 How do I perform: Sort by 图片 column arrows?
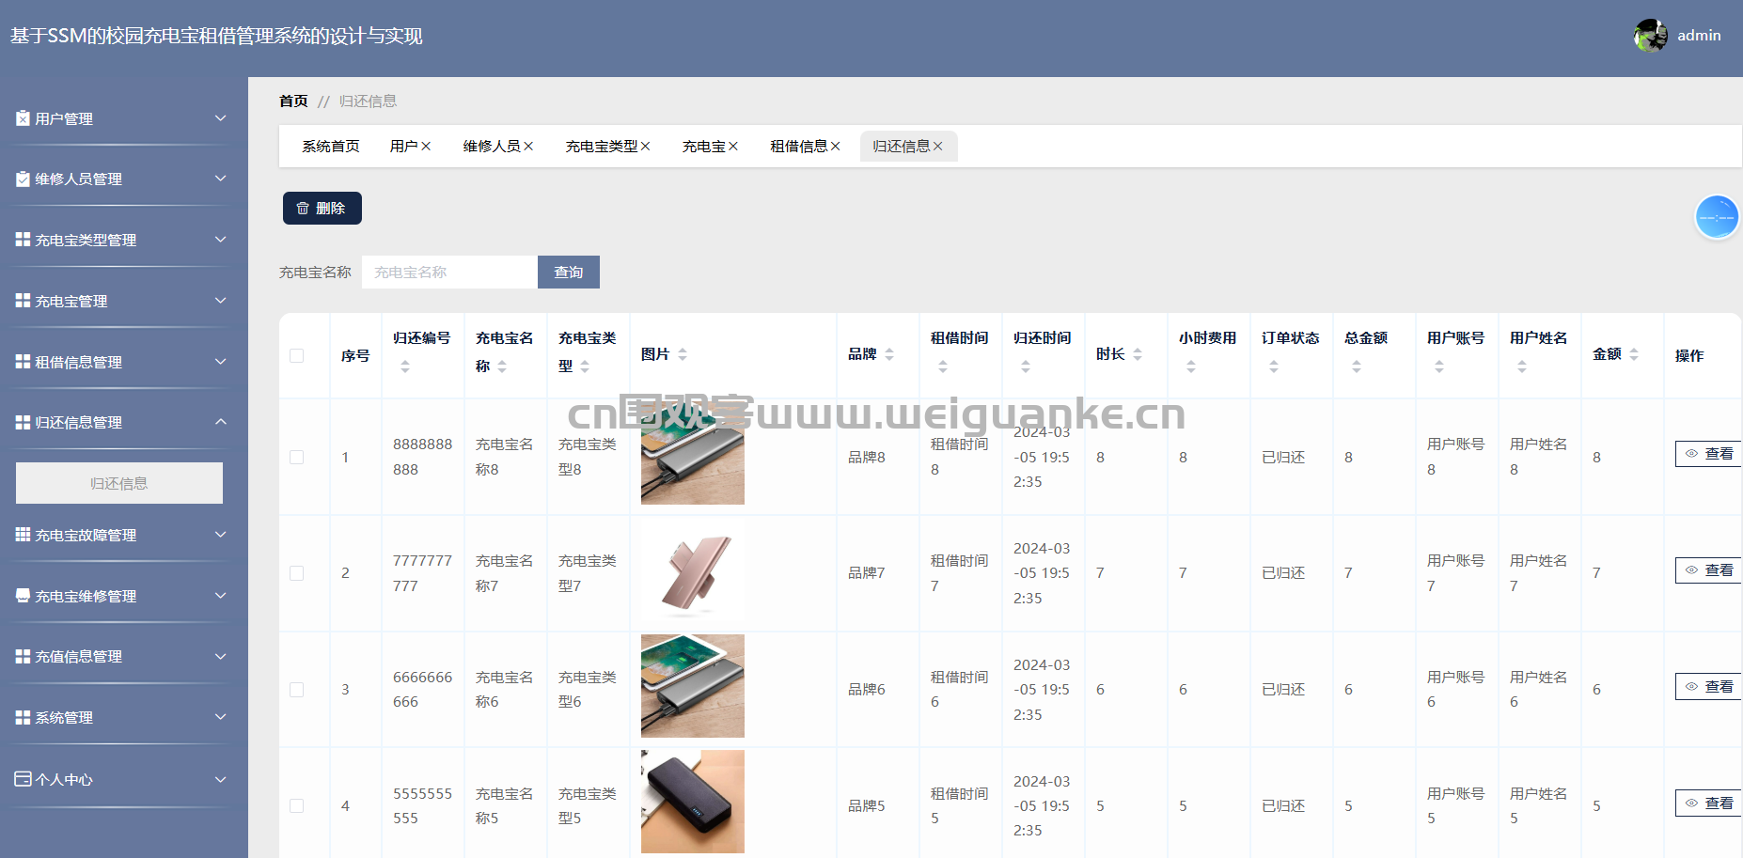coord(683,354)
